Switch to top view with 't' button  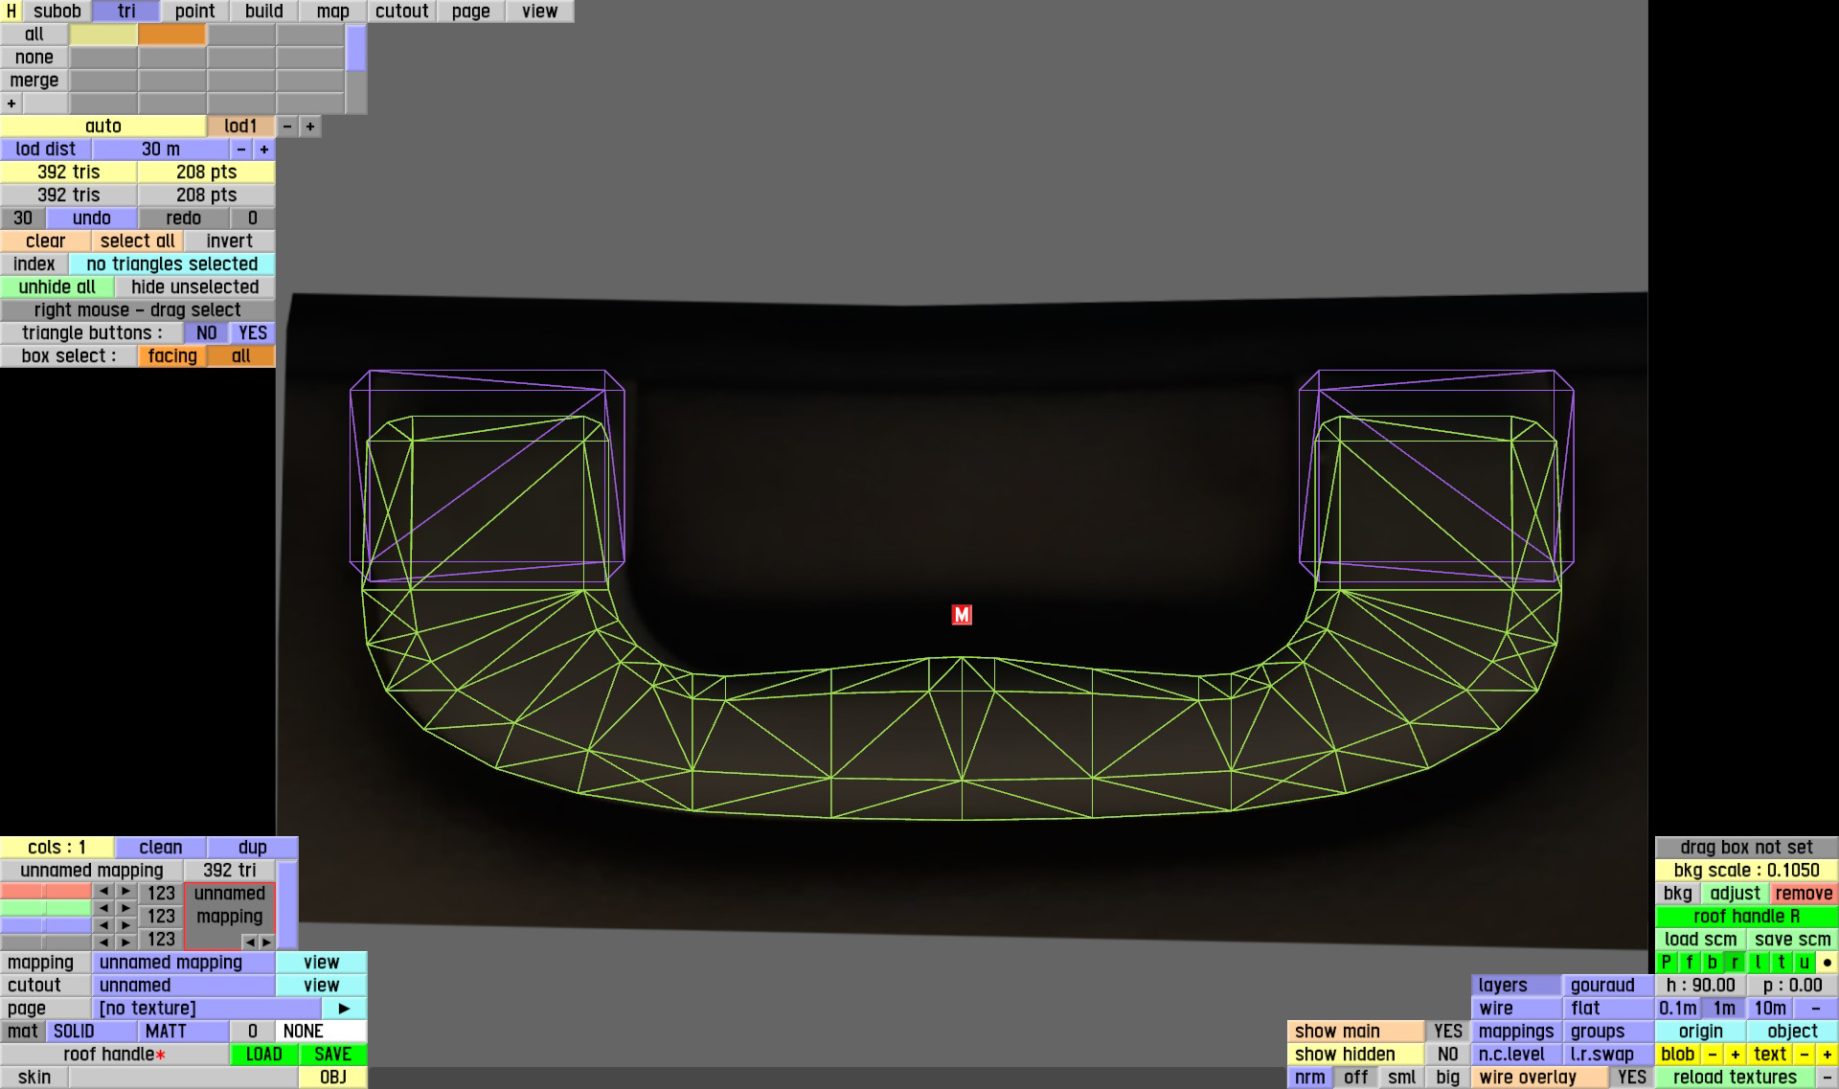tap(1781, 963)
